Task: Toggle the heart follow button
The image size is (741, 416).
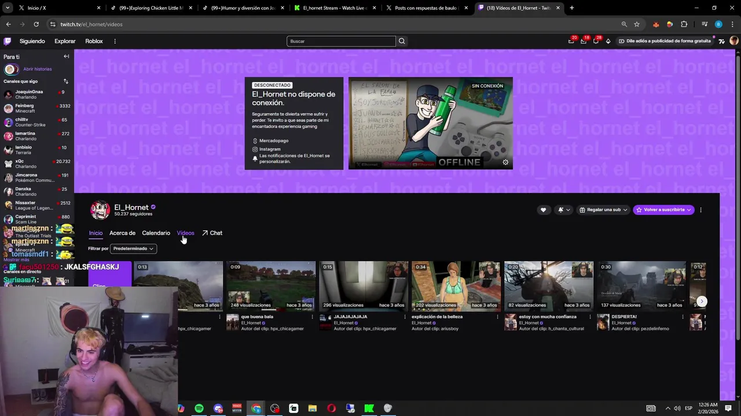Action: [543, 210]
